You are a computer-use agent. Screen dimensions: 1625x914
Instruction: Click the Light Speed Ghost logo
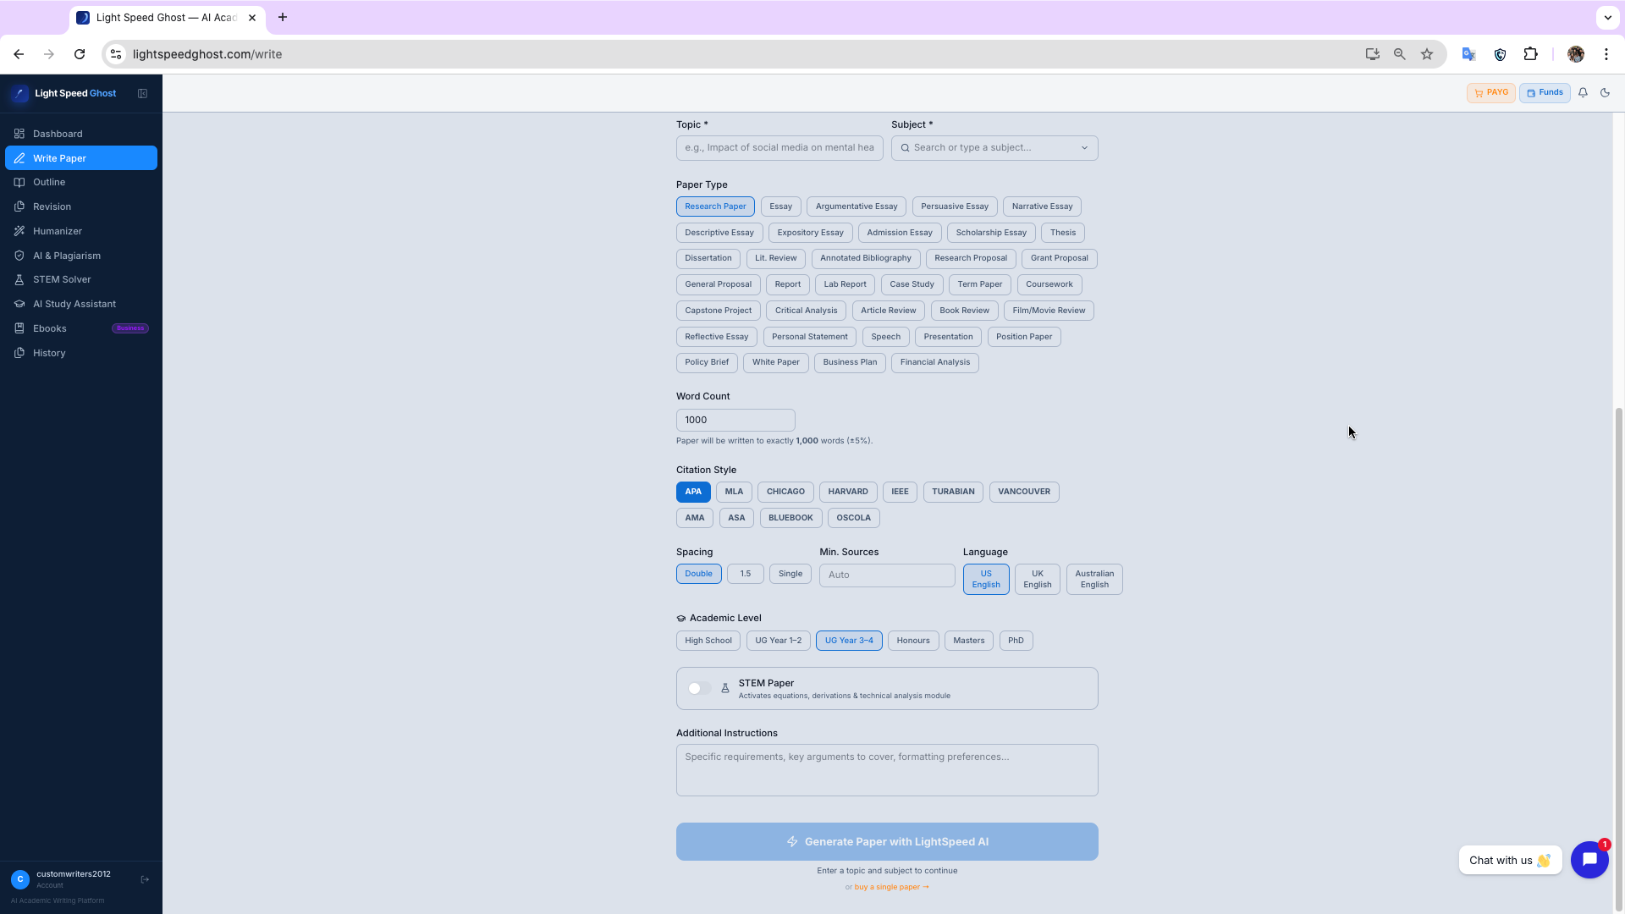coord(64,93)
